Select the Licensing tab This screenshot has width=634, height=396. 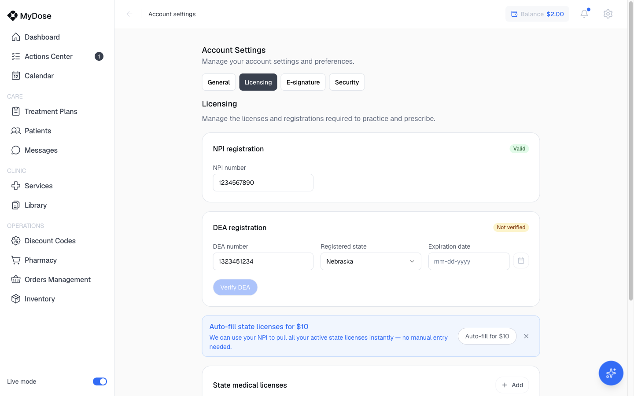(258, 82)
